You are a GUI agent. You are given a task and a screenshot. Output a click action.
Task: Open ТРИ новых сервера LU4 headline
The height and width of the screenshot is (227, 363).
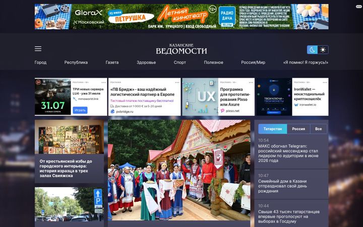point(88,91)
